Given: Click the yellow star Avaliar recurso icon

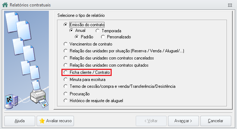Looking at the screenshot, I should click(42, 121).
